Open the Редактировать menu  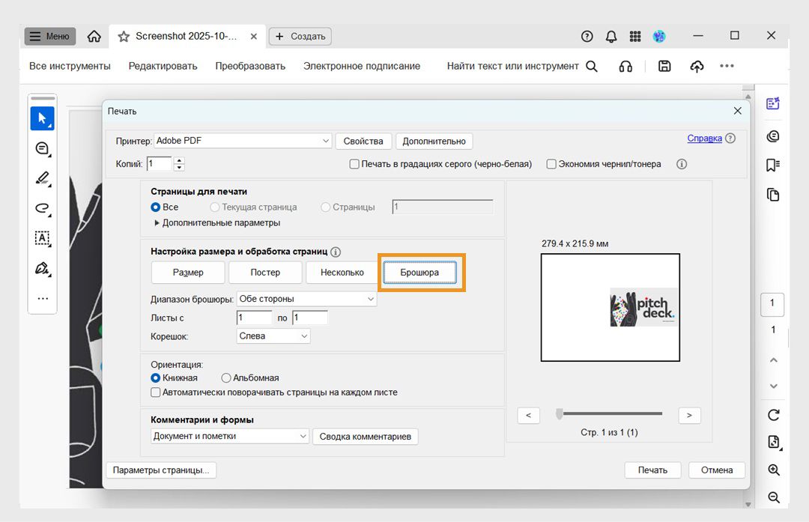(x=163, y=66)
